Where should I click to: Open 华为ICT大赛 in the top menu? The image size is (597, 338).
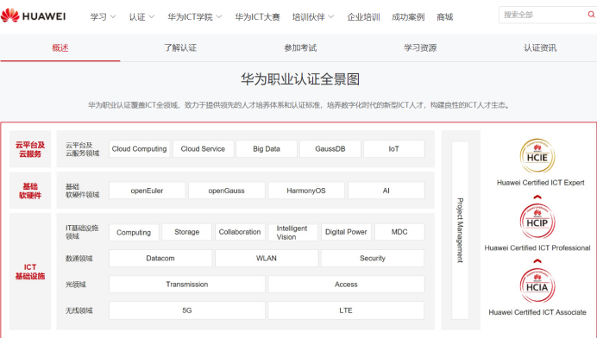[x=257, y=16]
